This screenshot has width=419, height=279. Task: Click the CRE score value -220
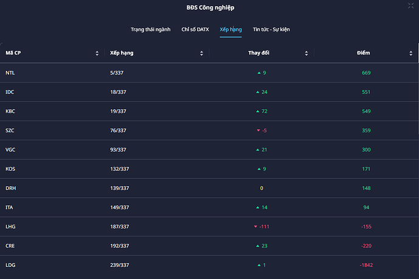click(366, 246)
